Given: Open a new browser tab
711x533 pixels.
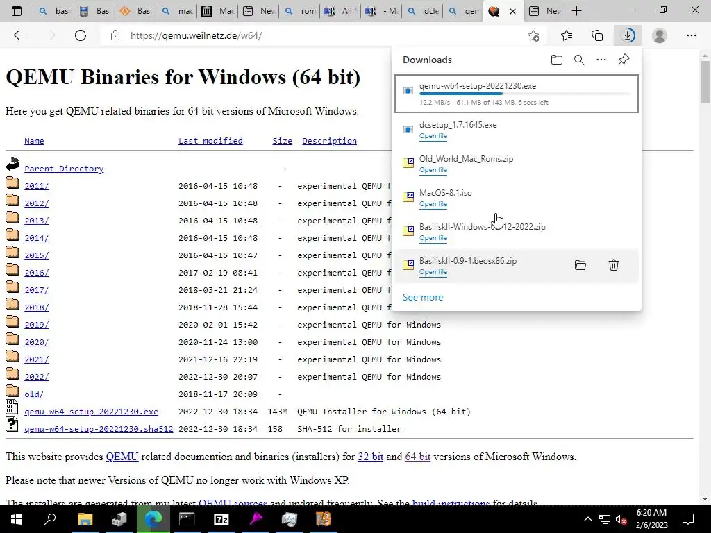Looking at the screenshot, I should [576, 11].
